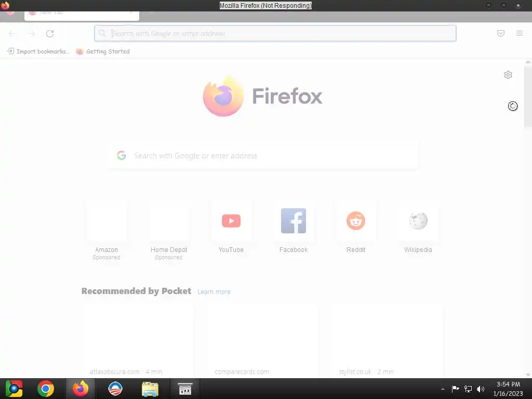Screen dimensions: 532x399
Task: Open the atlasobscura.com Pocket story
Action: [137, 341]
